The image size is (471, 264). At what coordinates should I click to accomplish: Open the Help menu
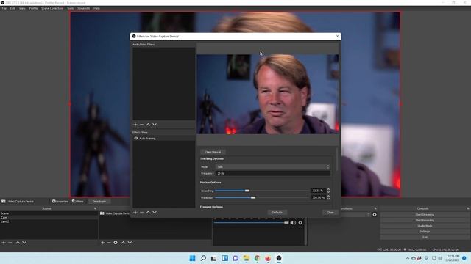96,8
